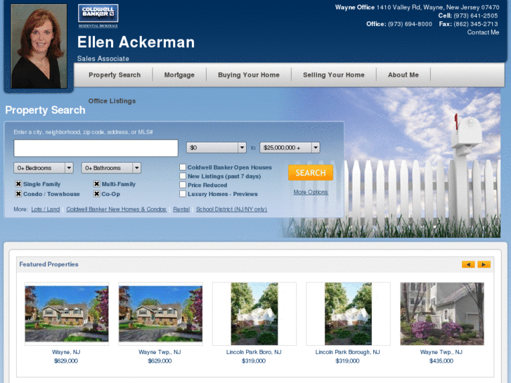The image size is (511, 383).
Task: Enable Luxury Homes - Previews checkbox
Action: click(183, 194)
